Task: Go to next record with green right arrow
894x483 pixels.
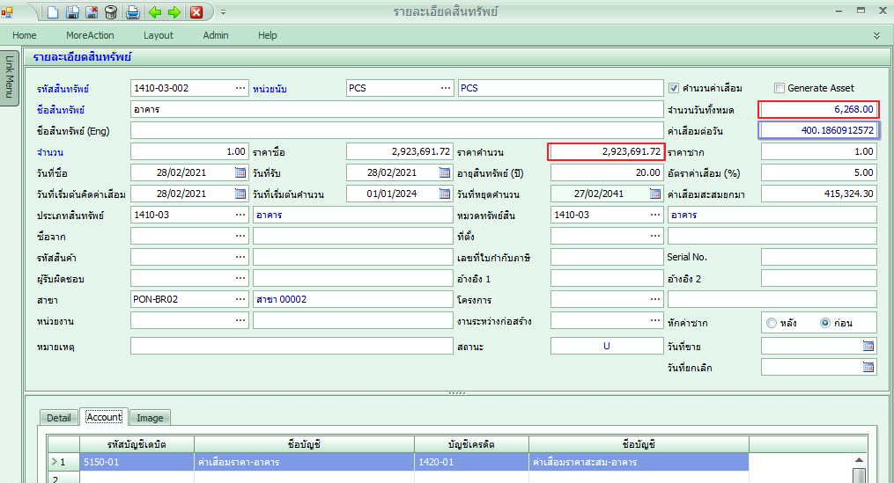Action: 174,12
